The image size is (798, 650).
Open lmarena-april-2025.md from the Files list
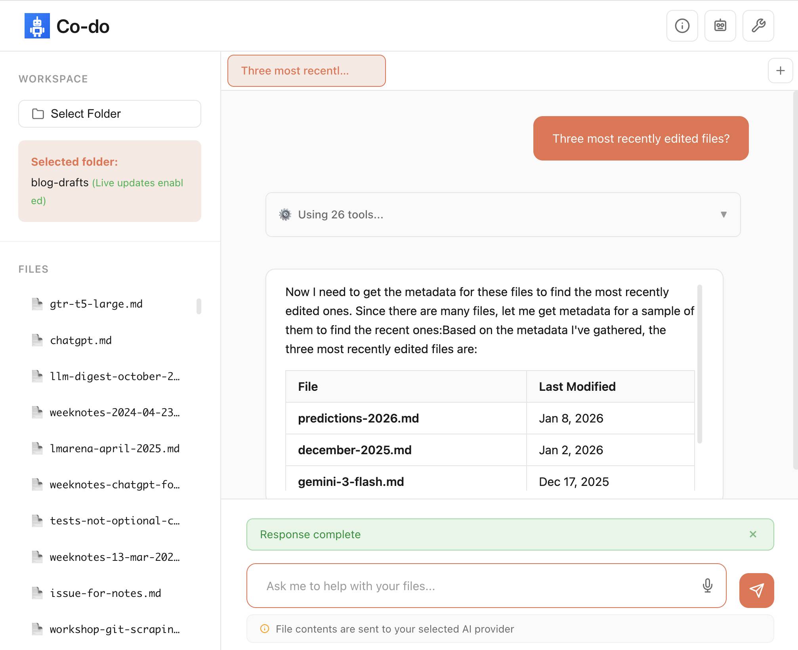coord(115,448)
